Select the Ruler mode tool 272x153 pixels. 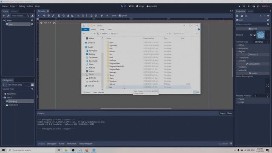point(72,16)
